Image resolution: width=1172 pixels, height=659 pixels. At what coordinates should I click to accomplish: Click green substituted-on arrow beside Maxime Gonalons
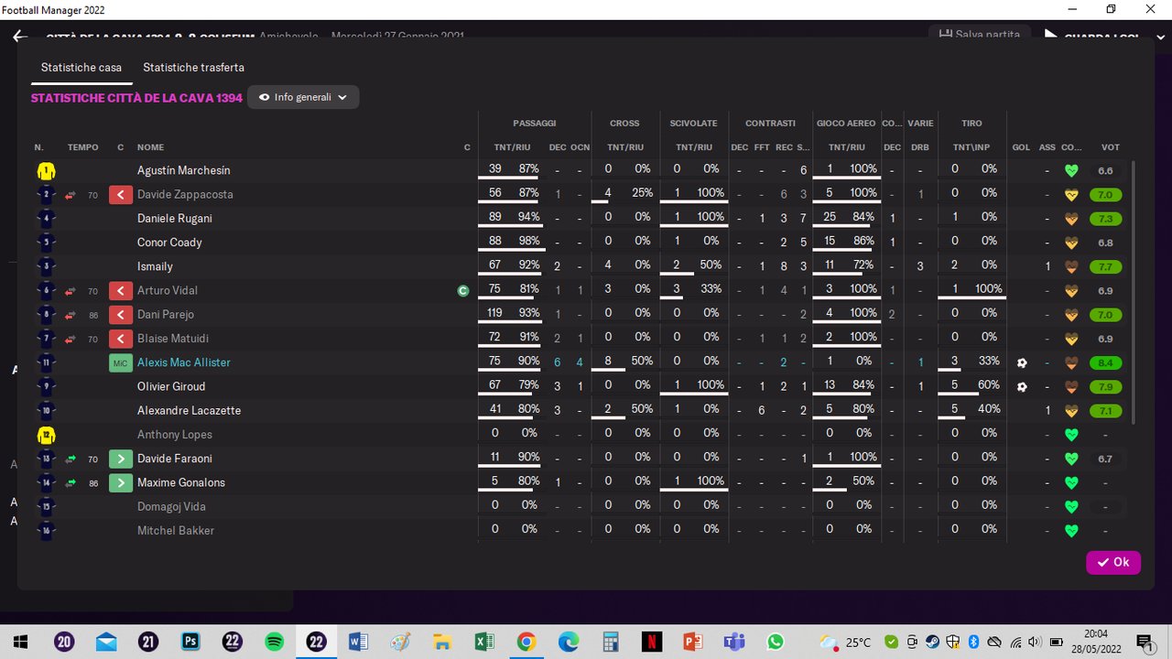tap(120, 482)
